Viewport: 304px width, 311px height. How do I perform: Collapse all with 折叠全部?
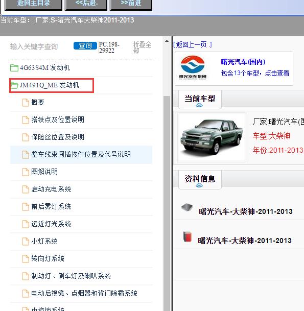(142, 47)
